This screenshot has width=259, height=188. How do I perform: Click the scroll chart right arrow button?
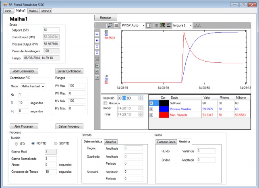pos(97,77)
